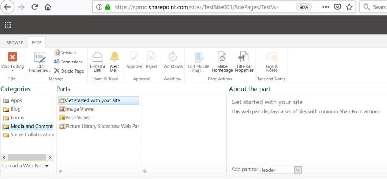Click the Tags & Notes icon
The height and width of the screenshot is (179, 387).
(x=272, y=57)
